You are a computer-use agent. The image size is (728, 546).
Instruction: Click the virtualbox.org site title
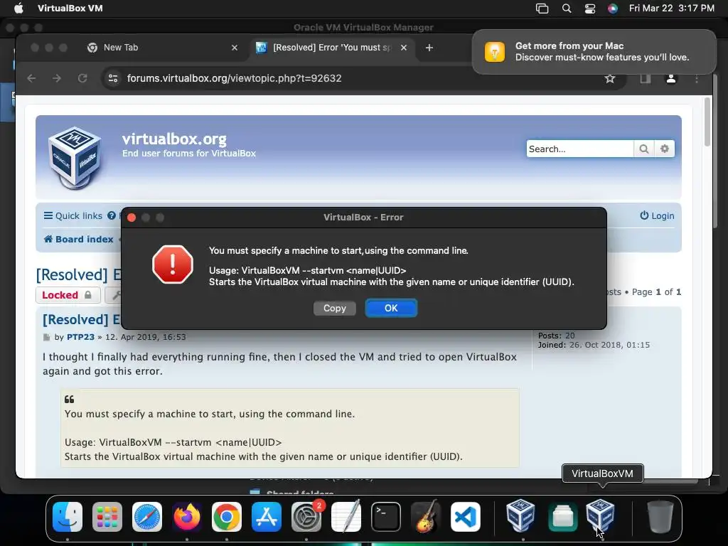[x=174, y=139]
